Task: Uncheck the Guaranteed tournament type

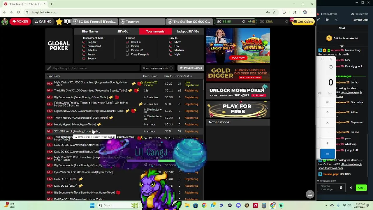Action: coord(84,46)
